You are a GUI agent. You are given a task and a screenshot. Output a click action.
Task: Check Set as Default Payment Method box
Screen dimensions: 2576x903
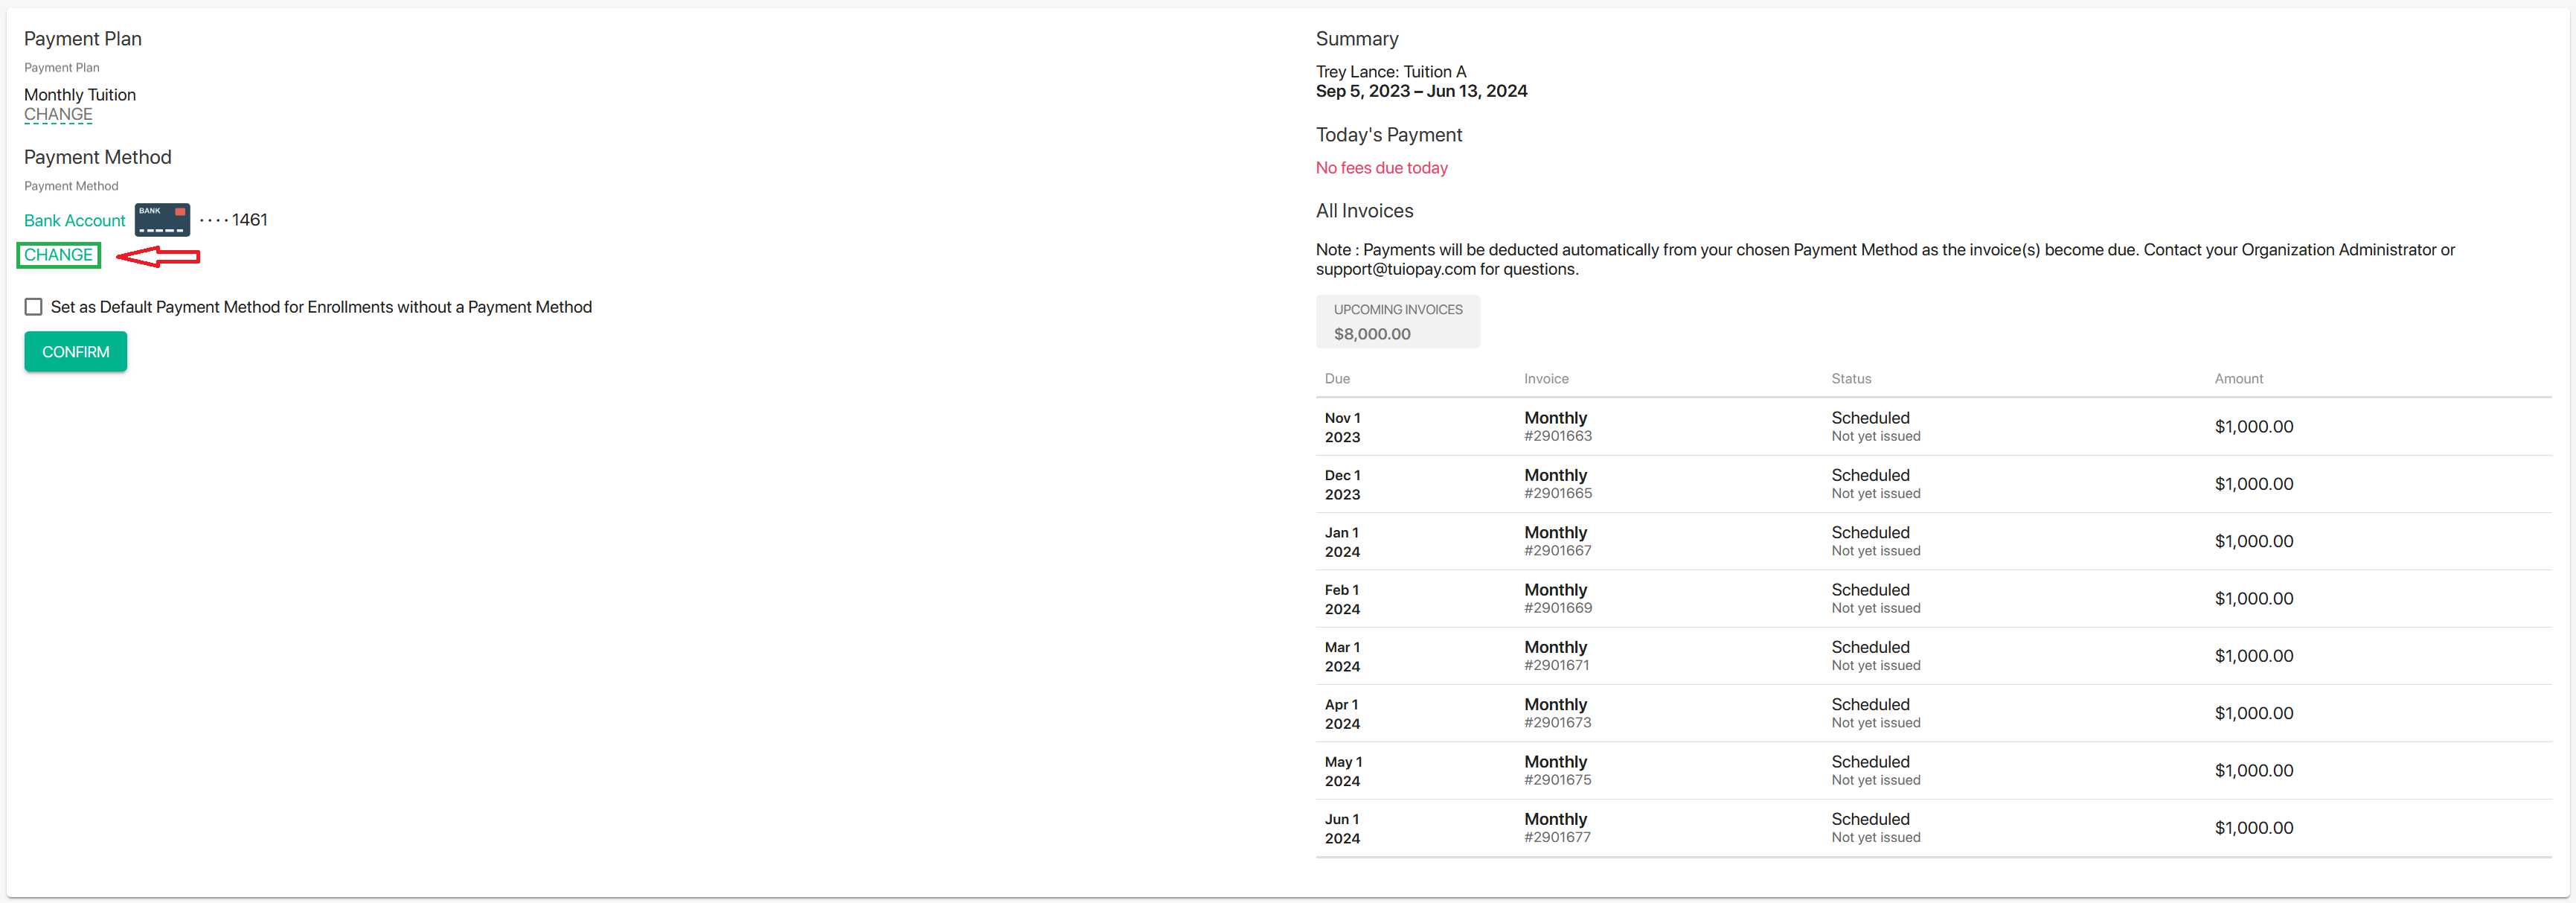(x=34, y=307)
